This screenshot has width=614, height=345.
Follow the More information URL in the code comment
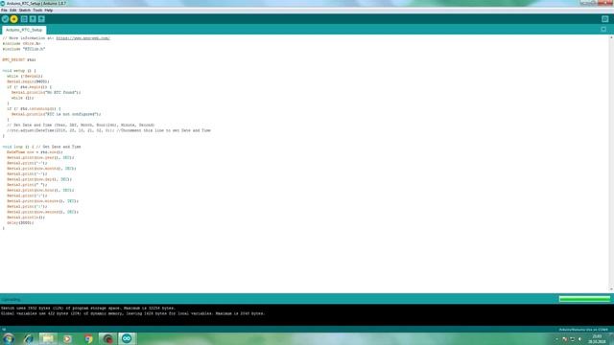click(x=83, y=38)
